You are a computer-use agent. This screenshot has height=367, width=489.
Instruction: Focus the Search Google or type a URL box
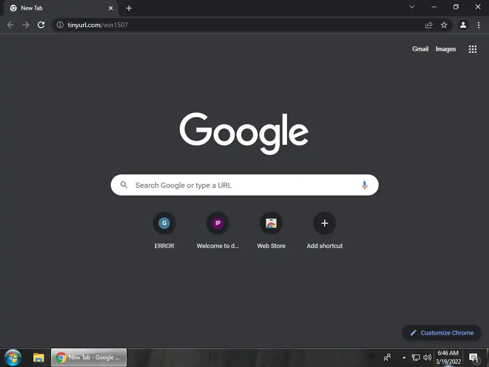244,185
